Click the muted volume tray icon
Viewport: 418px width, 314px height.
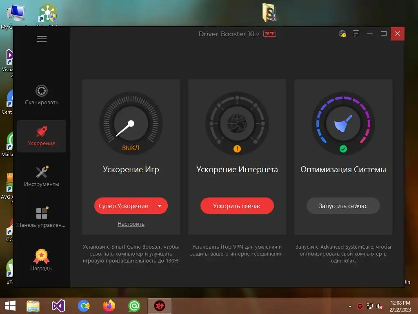click(380, 306)
